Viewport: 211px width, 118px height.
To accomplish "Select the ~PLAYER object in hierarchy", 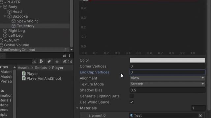I will coord(12,2).
